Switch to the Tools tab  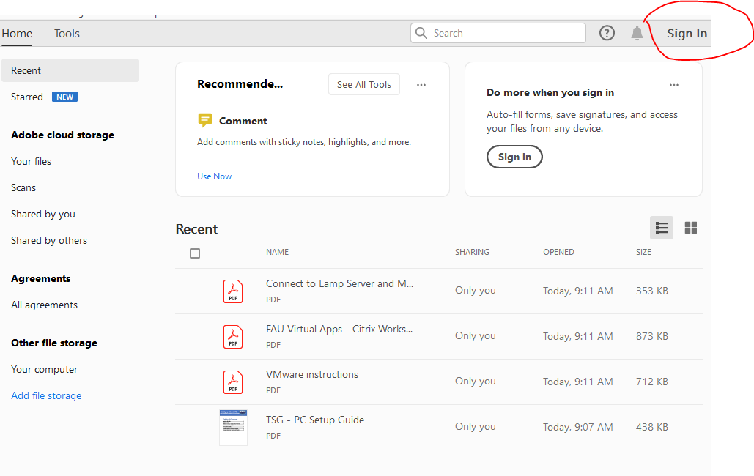(67, 34)
